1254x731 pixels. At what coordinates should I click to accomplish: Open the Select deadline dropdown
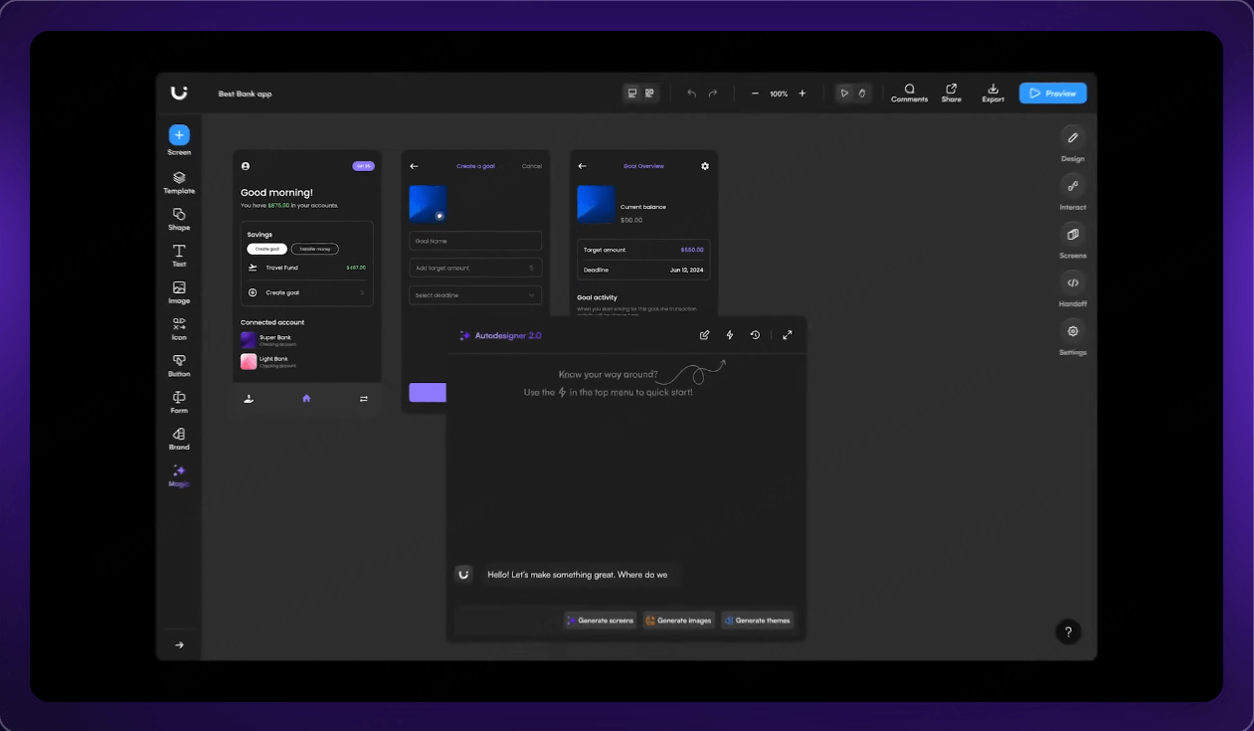click(475, 295)
